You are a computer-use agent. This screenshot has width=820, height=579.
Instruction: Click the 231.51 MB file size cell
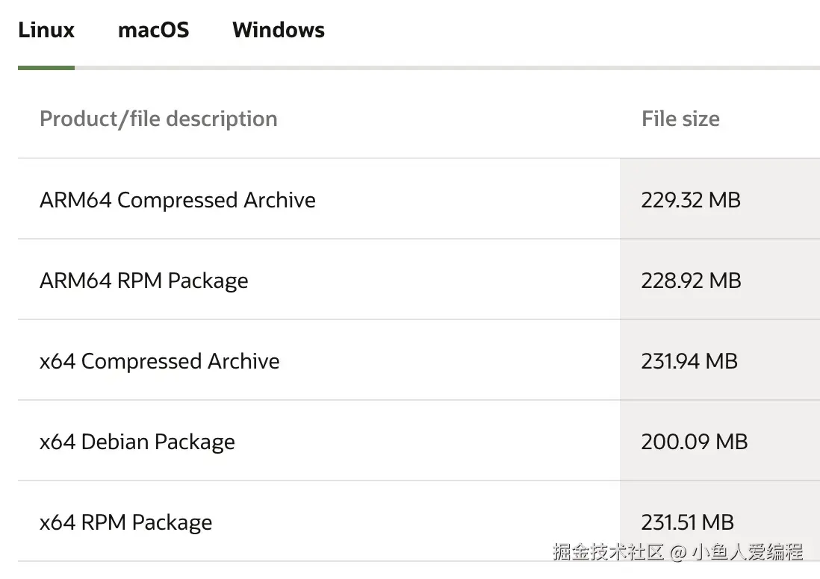pyautogui.click(x=687, y=522)
